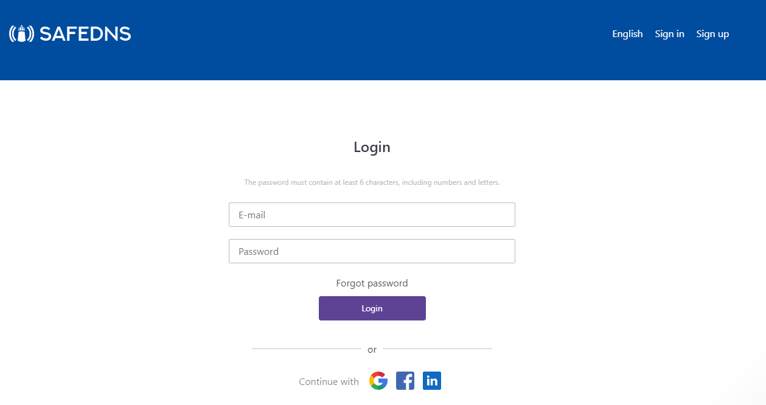Continue with Facebook icon
The height and width of the screenshot is (405, 766).
[x=405, y=381]
